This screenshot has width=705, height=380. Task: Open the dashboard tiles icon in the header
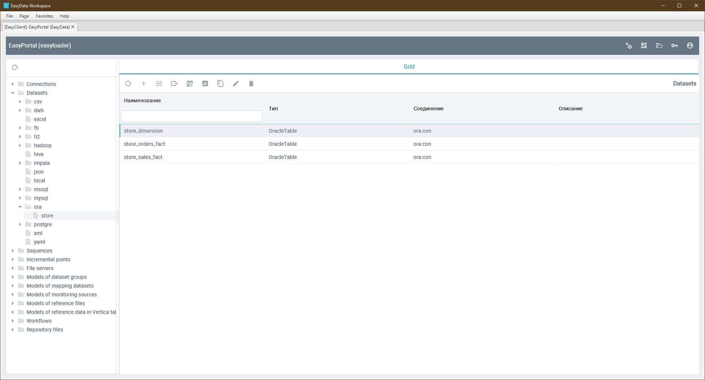644,46
